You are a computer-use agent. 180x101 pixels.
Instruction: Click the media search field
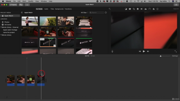click(x=97, y=13)
